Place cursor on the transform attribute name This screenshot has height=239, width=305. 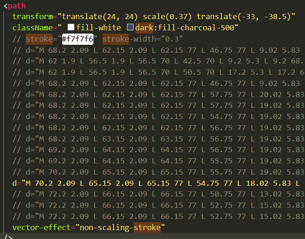pos(31,17)
